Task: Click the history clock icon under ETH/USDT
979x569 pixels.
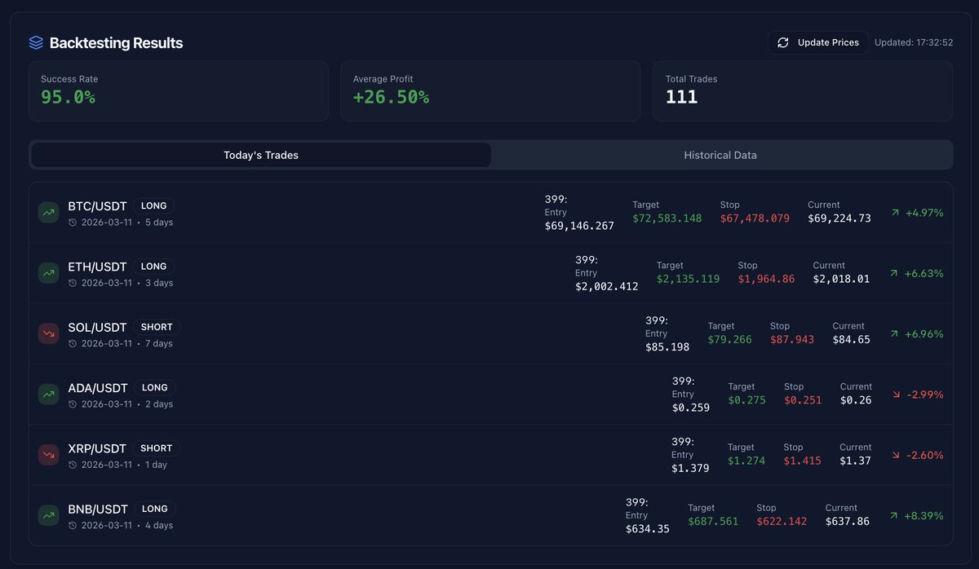Action: [73, 283]
